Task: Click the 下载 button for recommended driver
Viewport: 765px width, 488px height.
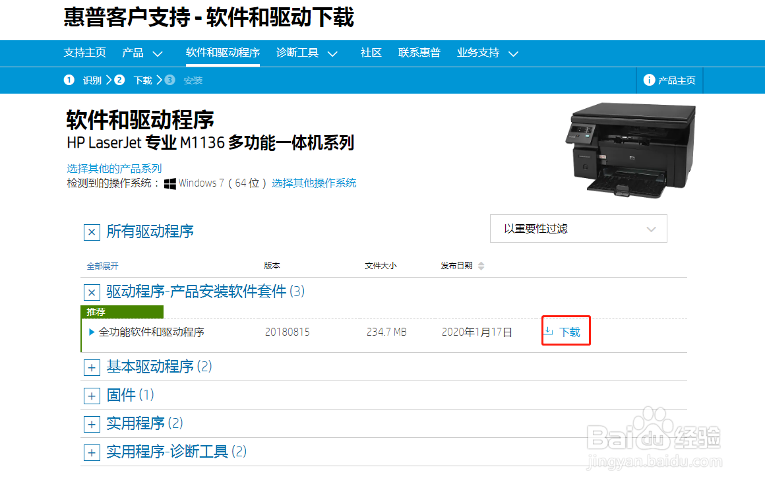Action: click(x=565, y=332)
